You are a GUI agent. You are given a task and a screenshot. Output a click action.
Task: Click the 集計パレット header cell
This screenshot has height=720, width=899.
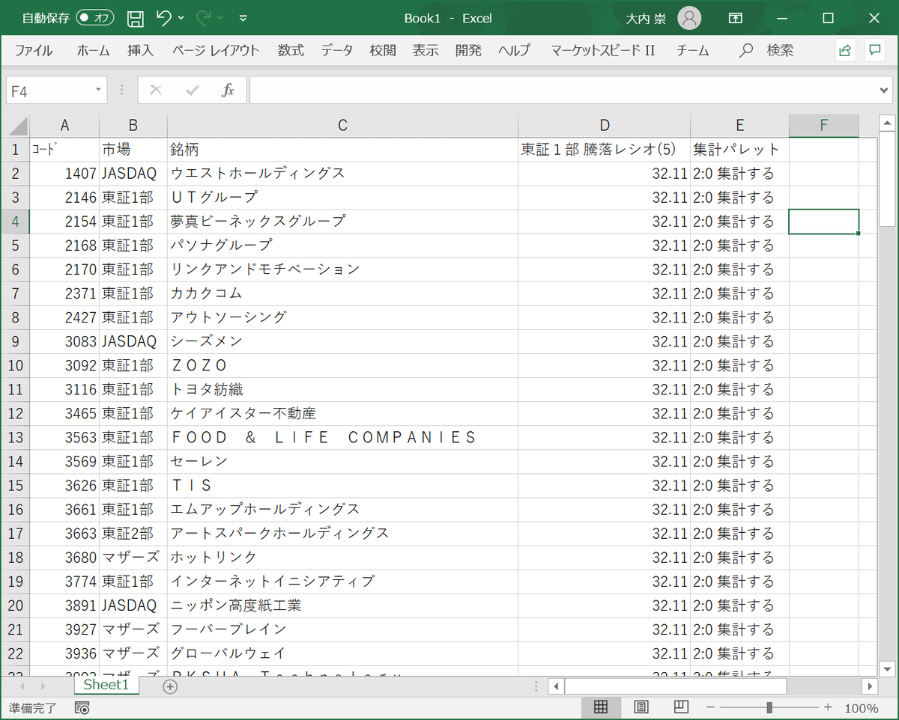pos(740,150)
